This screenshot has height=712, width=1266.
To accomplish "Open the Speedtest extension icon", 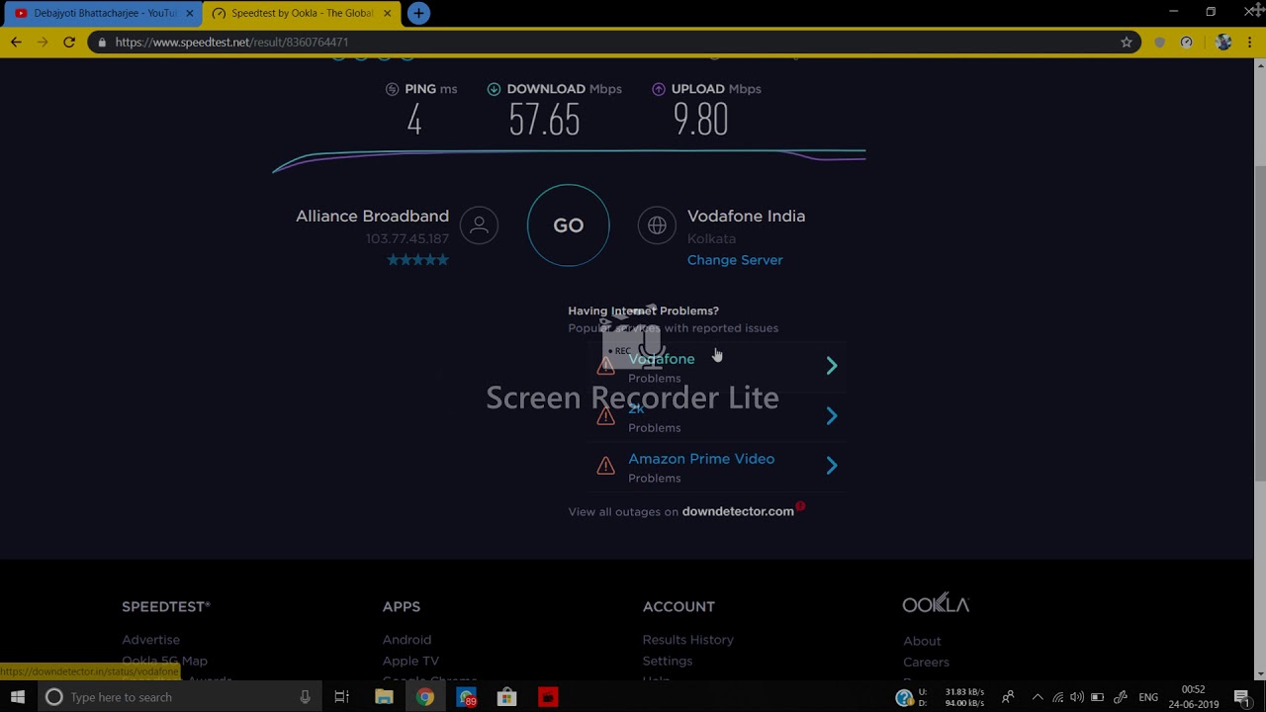I will pyautogui.click(x=1187, y=43).
